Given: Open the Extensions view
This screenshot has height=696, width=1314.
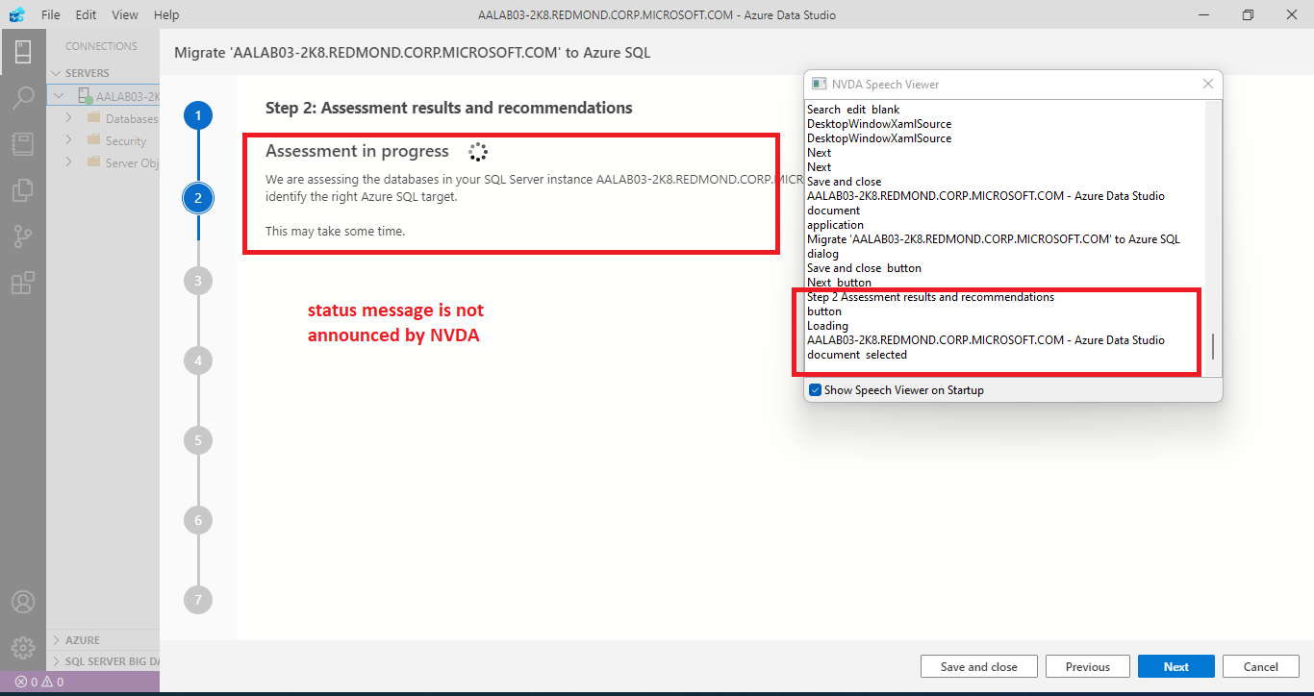Looking at the screenshot, I should click(x=23, y=282).
